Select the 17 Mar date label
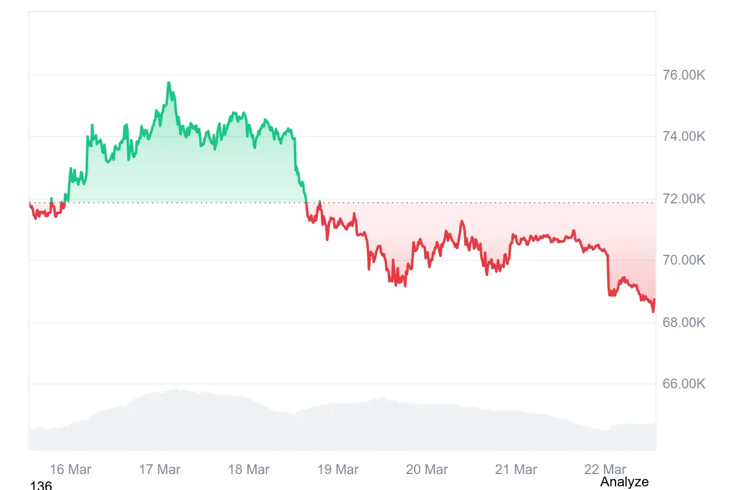 pyautogui.click(x=160, y=470)
